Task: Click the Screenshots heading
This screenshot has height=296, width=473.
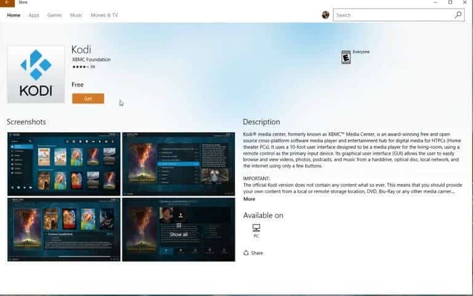Action: coord(26,122)
